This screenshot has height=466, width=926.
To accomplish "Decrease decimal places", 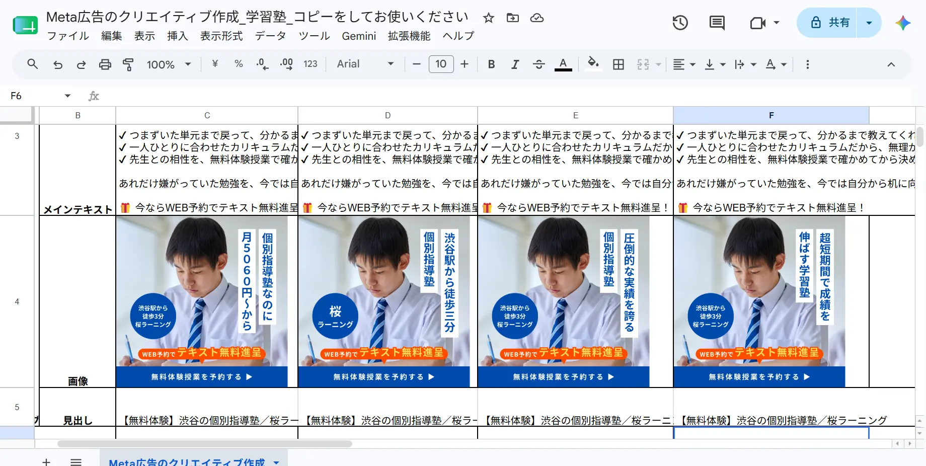I will 262,64.
